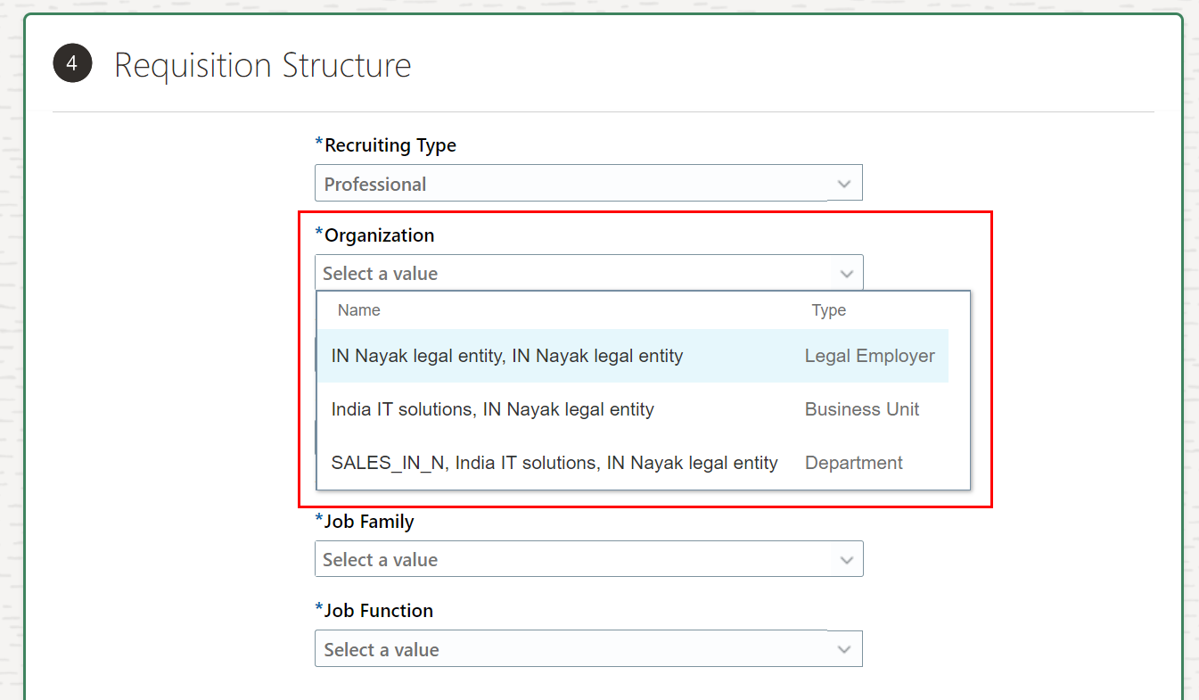Click the Job Function dropdown chevron icon
The height and width of the screenshot is (700, 1199).
click(x=843, y=649)
